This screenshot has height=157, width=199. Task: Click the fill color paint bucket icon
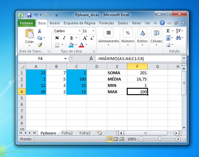[x=71, y=45]
